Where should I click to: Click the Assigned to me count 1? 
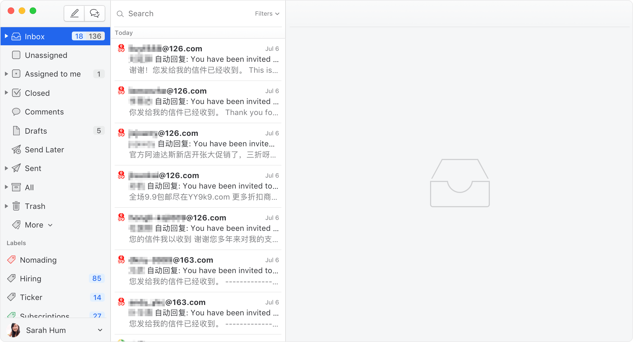pyautogui.click(x=99, y=74)
